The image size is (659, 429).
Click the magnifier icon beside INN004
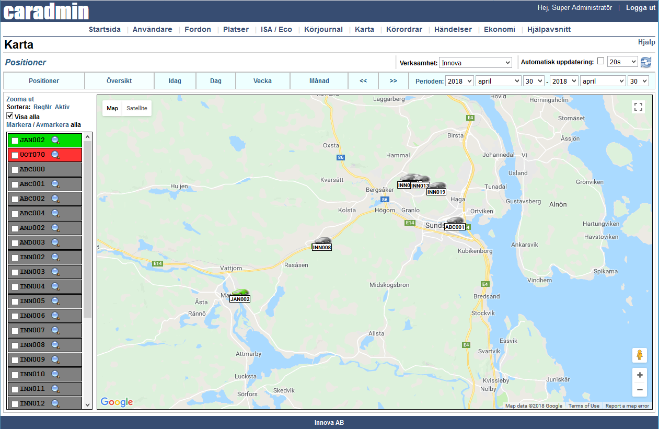pos(55,286)
